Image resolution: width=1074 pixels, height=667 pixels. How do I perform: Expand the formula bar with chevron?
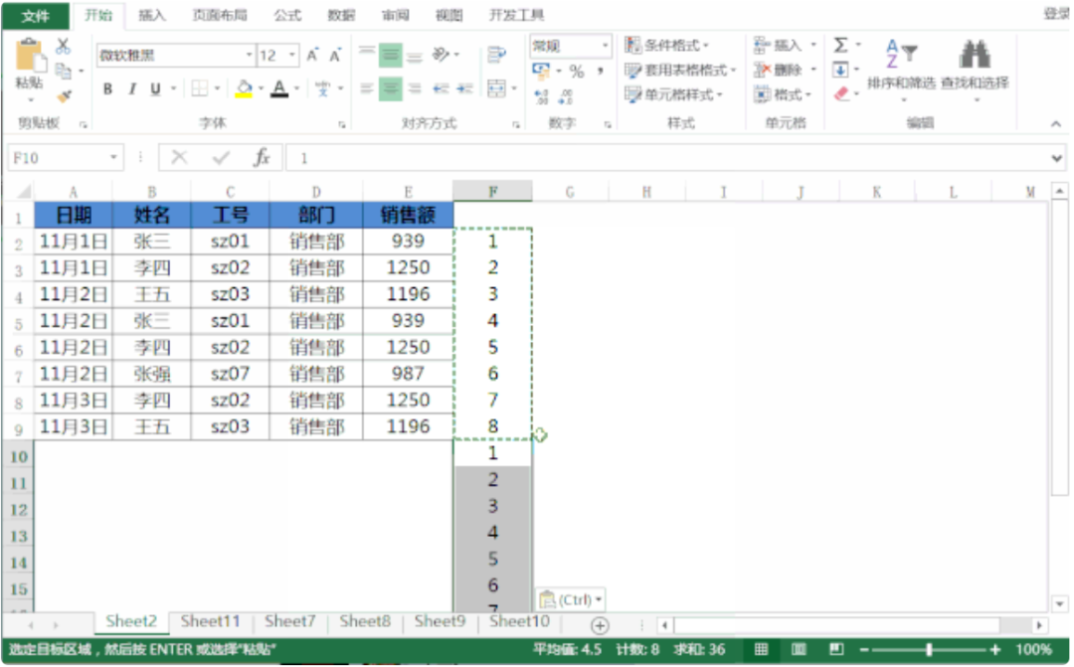[1056, 158]
